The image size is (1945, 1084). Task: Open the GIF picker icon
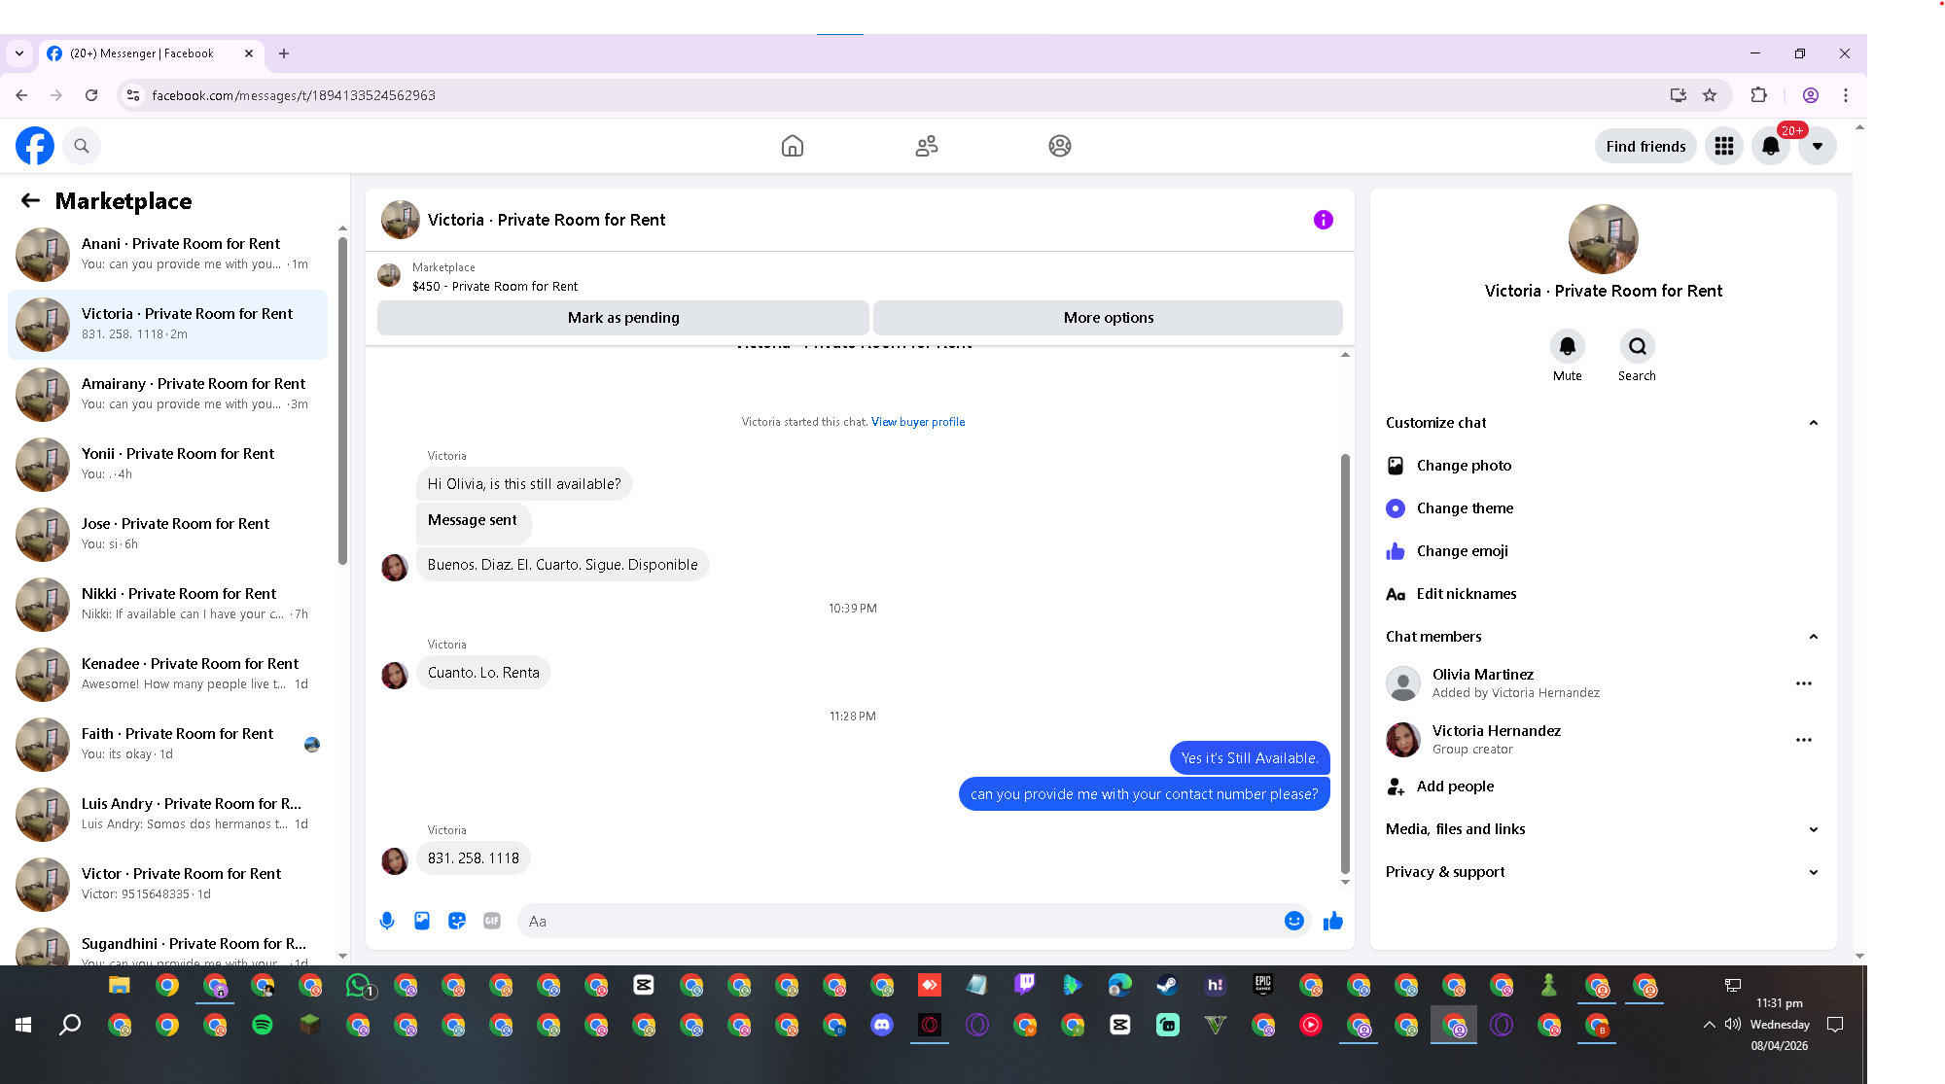(492, 921)
